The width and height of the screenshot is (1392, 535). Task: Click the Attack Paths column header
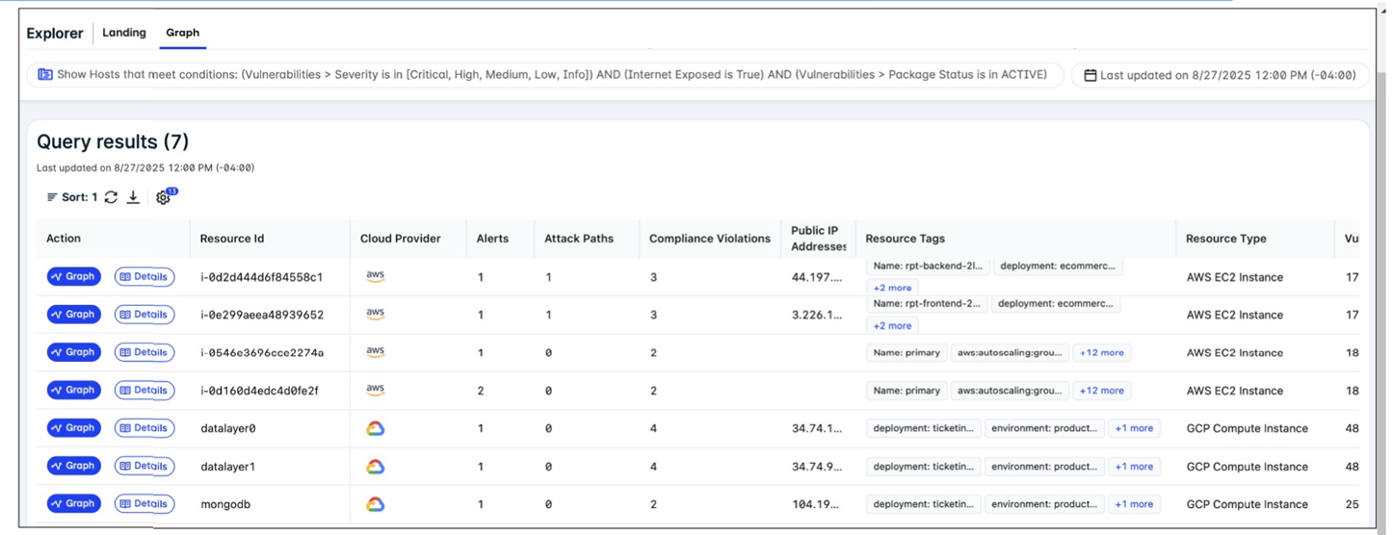(x=578, y=239)
